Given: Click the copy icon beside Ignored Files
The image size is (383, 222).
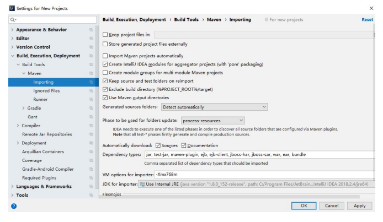Looking at the screenshot, I should (91, 91).
